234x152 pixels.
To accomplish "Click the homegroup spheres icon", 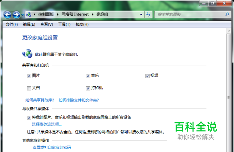I will (x=27, y=53).
